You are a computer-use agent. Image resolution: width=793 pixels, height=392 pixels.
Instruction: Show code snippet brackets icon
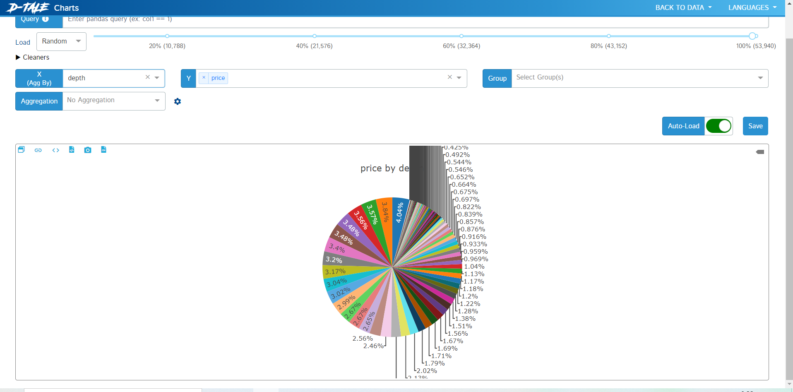point(55,150)
